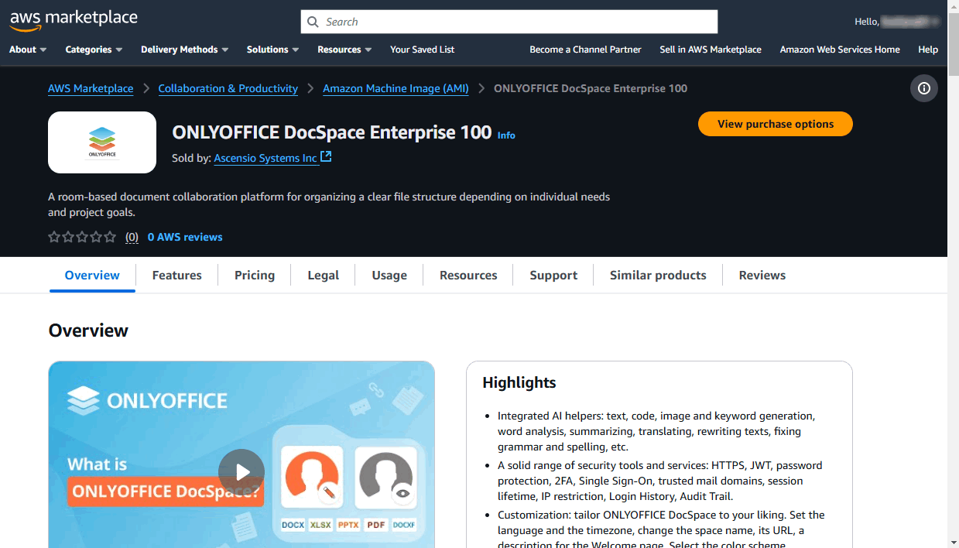959x548 pixels.
Task: Click the product Info link
Action: [506, 135]
